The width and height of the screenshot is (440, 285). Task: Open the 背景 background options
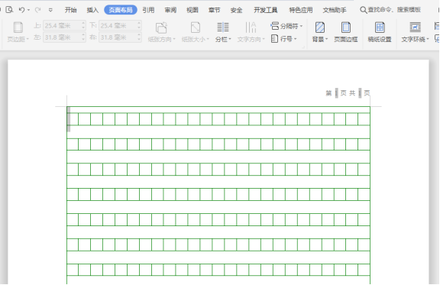click(319, 32)
